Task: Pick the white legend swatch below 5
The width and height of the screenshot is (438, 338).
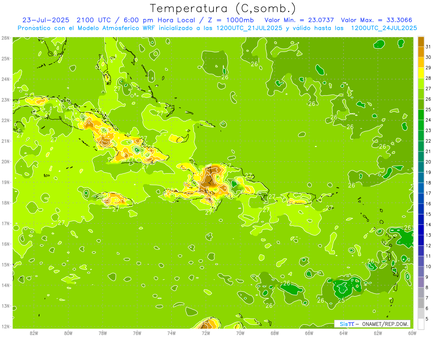Action: pos(421,324)
